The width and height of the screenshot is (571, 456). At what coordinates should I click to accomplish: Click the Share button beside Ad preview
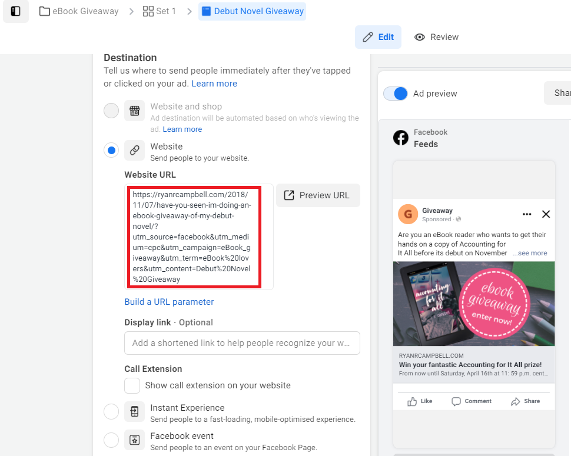coord(558,93)
